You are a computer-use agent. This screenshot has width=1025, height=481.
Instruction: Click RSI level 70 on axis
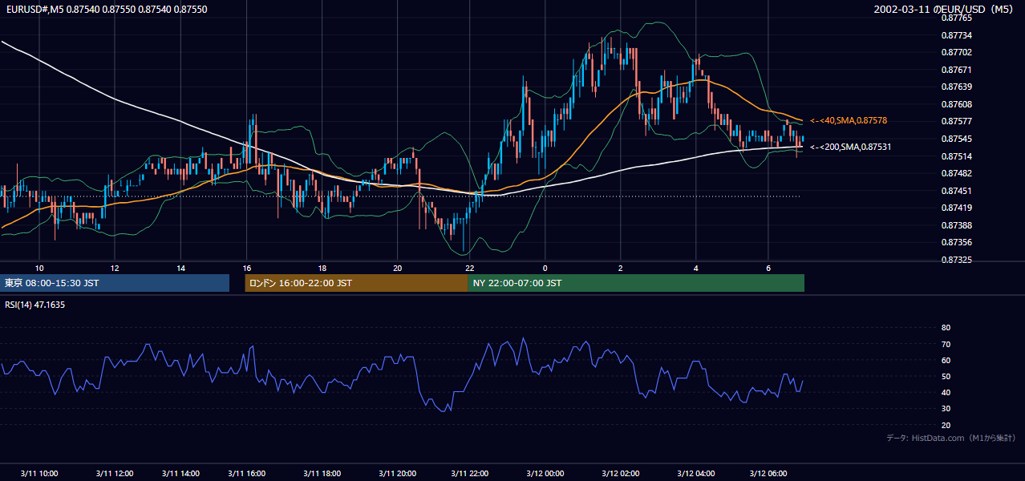click(946, 344)
